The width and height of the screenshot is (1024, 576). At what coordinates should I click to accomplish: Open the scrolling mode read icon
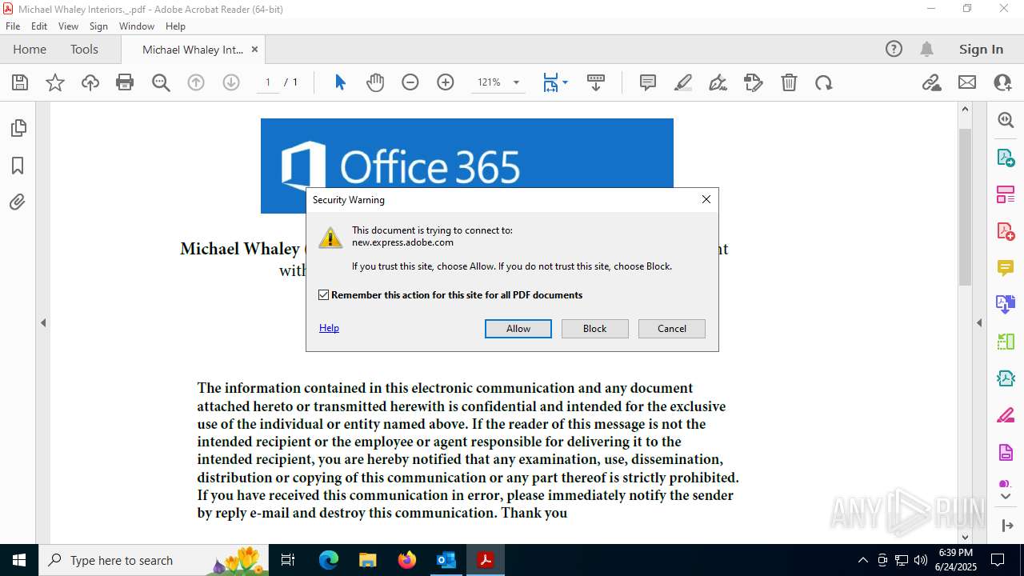click(x=596, y=82)
